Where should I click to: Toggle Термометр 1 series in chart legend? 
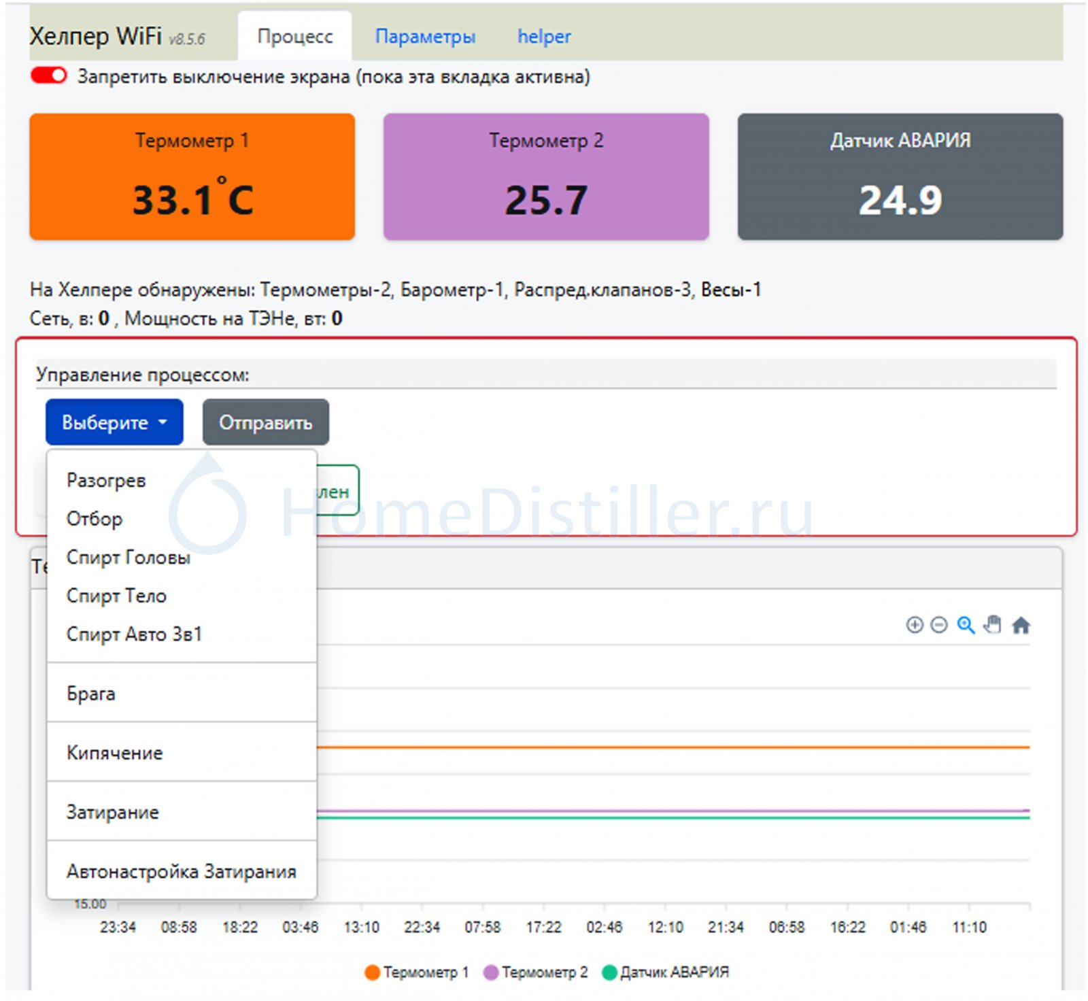tap(417, 972)
